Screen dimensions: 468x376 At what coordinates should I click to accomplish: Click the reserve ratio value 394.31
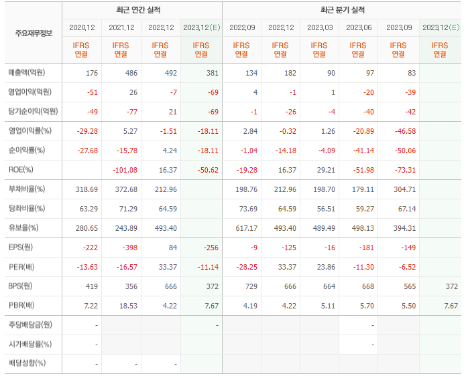(x=405, y=228)
